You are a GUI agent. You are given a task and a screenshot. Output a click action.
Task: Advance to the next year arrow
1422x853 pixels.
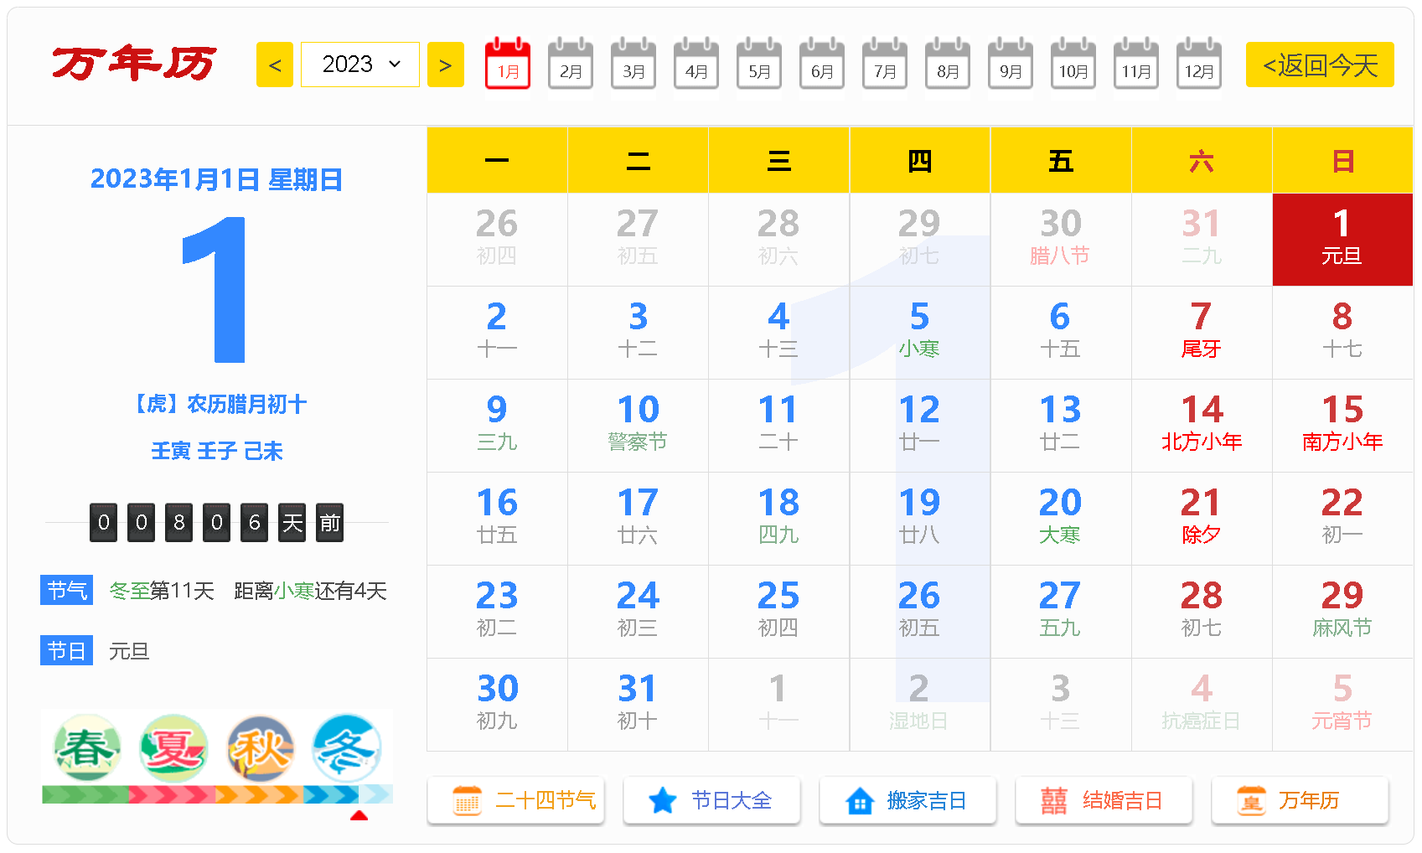446,65
